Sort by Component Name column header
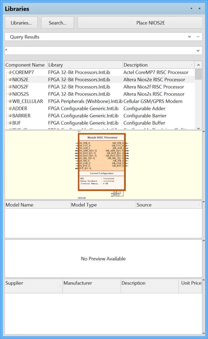Screen dimensions: 208x339 tap(26, 65)
